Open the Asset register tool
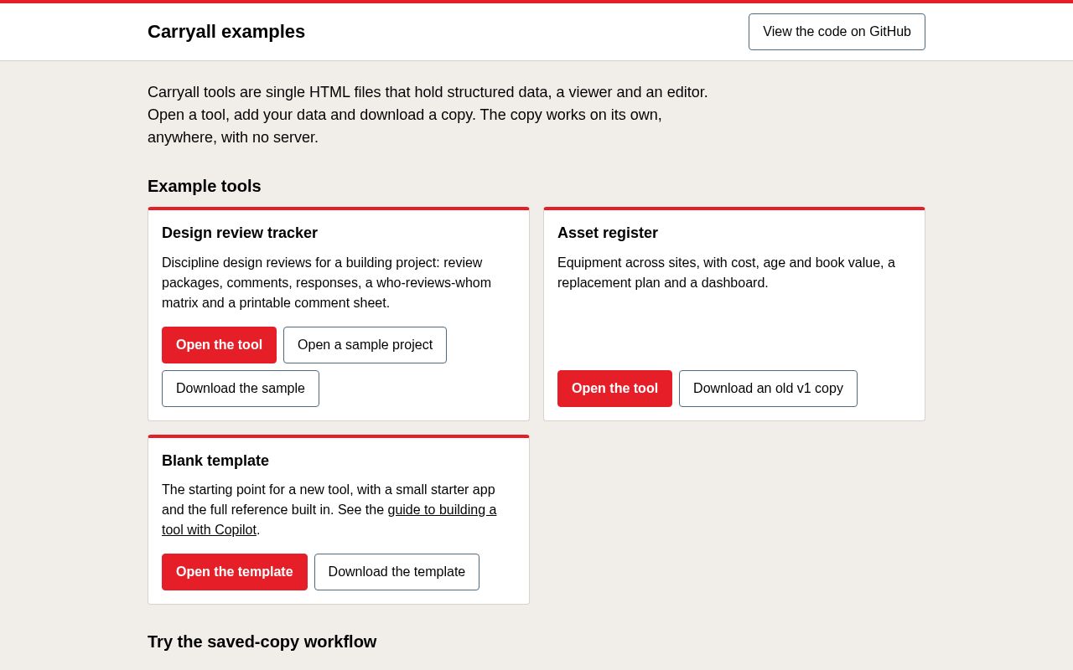The width and height of the screenshot is (1073, 670). [x=614, y=389]
